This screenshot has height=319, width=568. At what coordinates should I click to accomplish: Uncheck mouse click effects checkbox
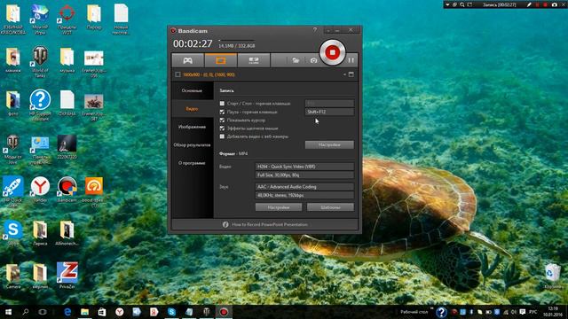point(222,128)
